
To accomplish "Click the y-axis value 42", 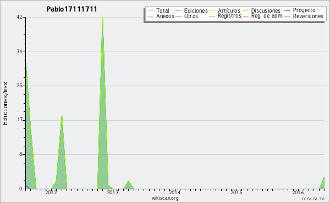I will [x=19, y=17].
